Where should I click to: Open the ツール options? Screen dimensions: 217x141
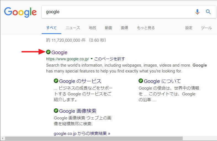pyautogui.click(x=206, y=28)
